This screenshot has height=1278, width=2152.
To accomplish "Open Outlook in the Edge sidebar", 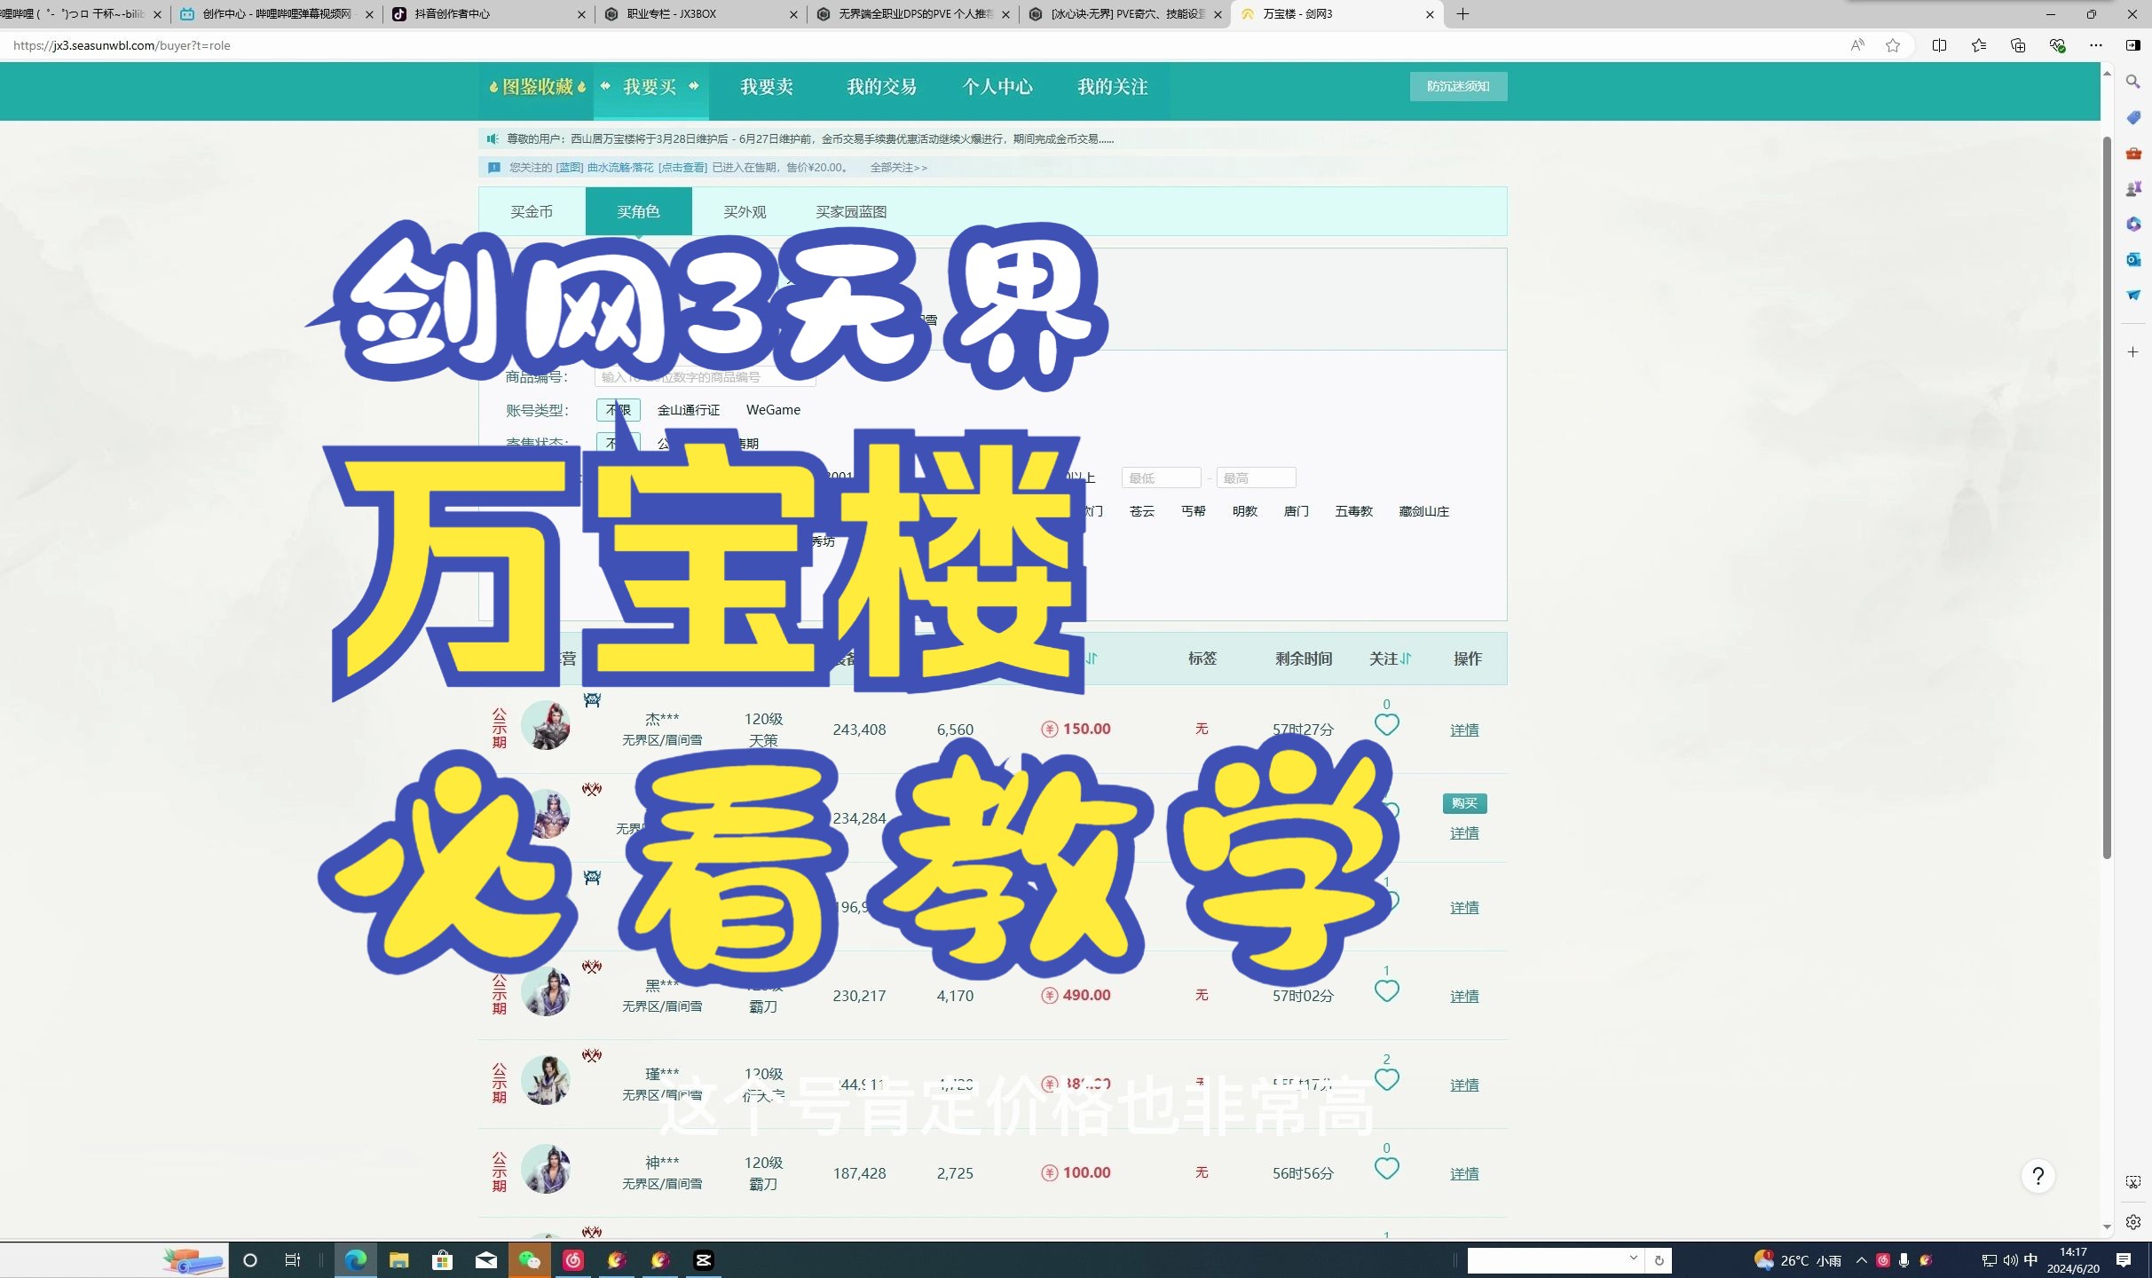I will tap(2133, 259).
